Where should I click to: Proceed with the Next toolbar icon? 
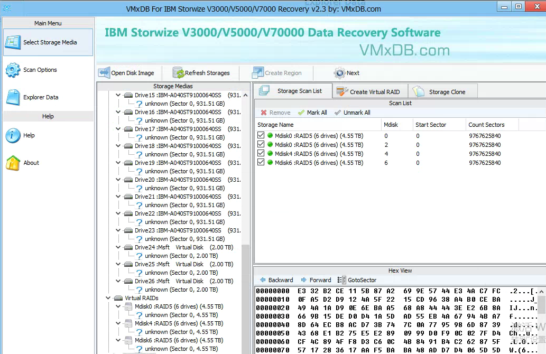pos(339,73)
